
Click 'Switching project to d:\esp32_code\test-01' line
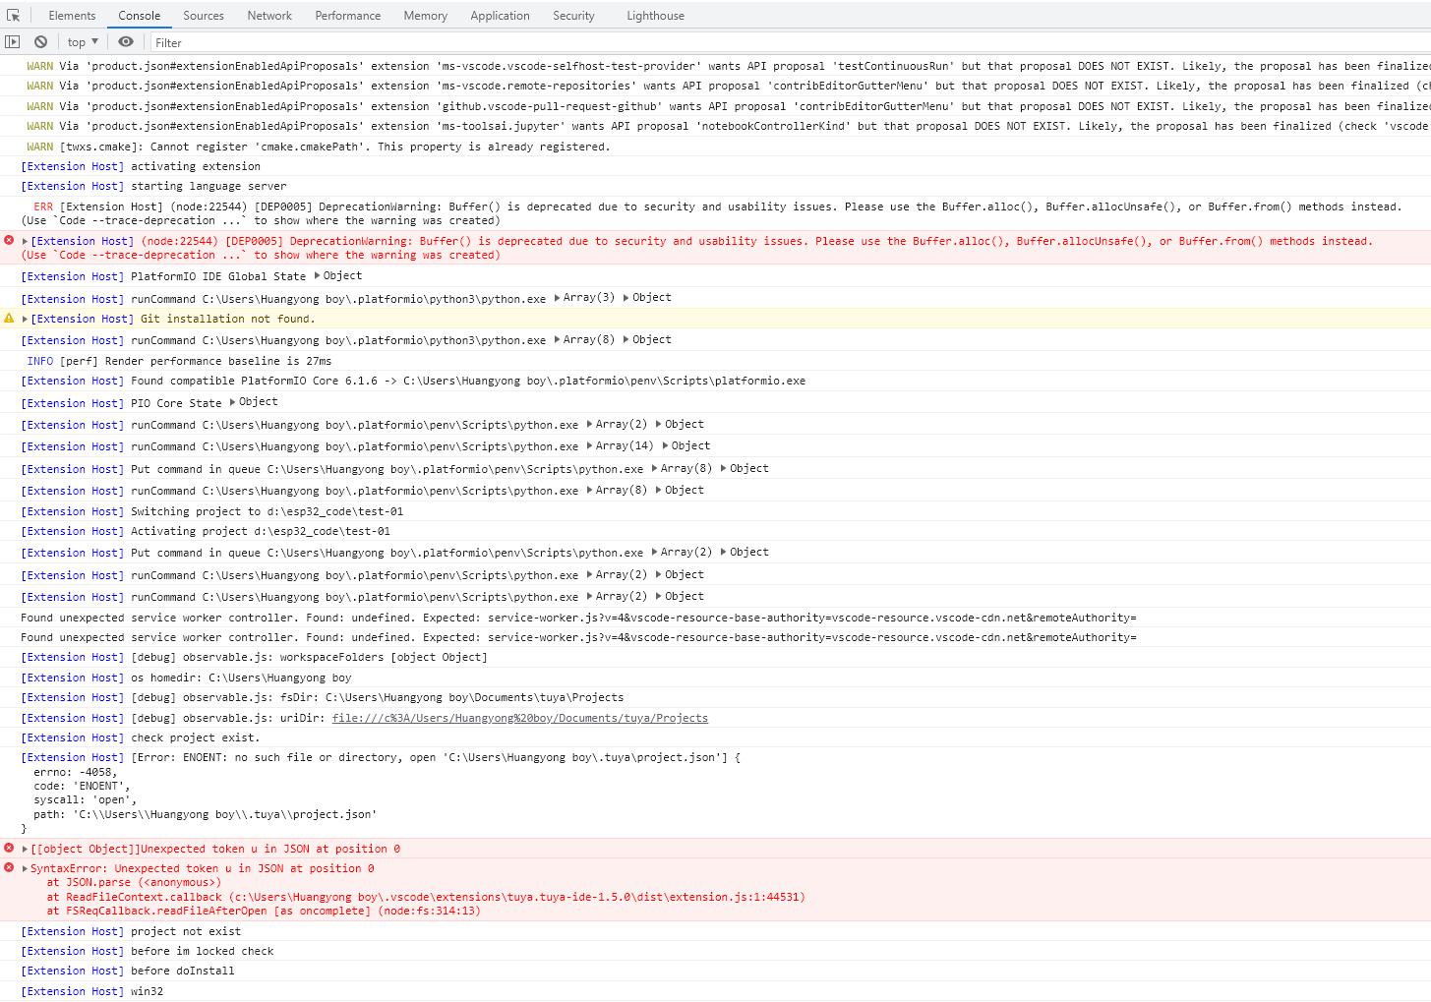coord(267,511)
